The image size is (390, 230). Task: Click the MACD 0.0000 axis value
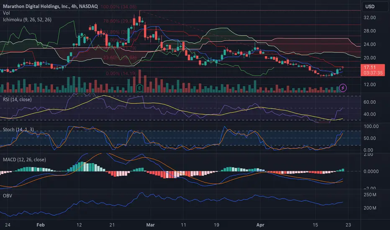click(371, 171)
